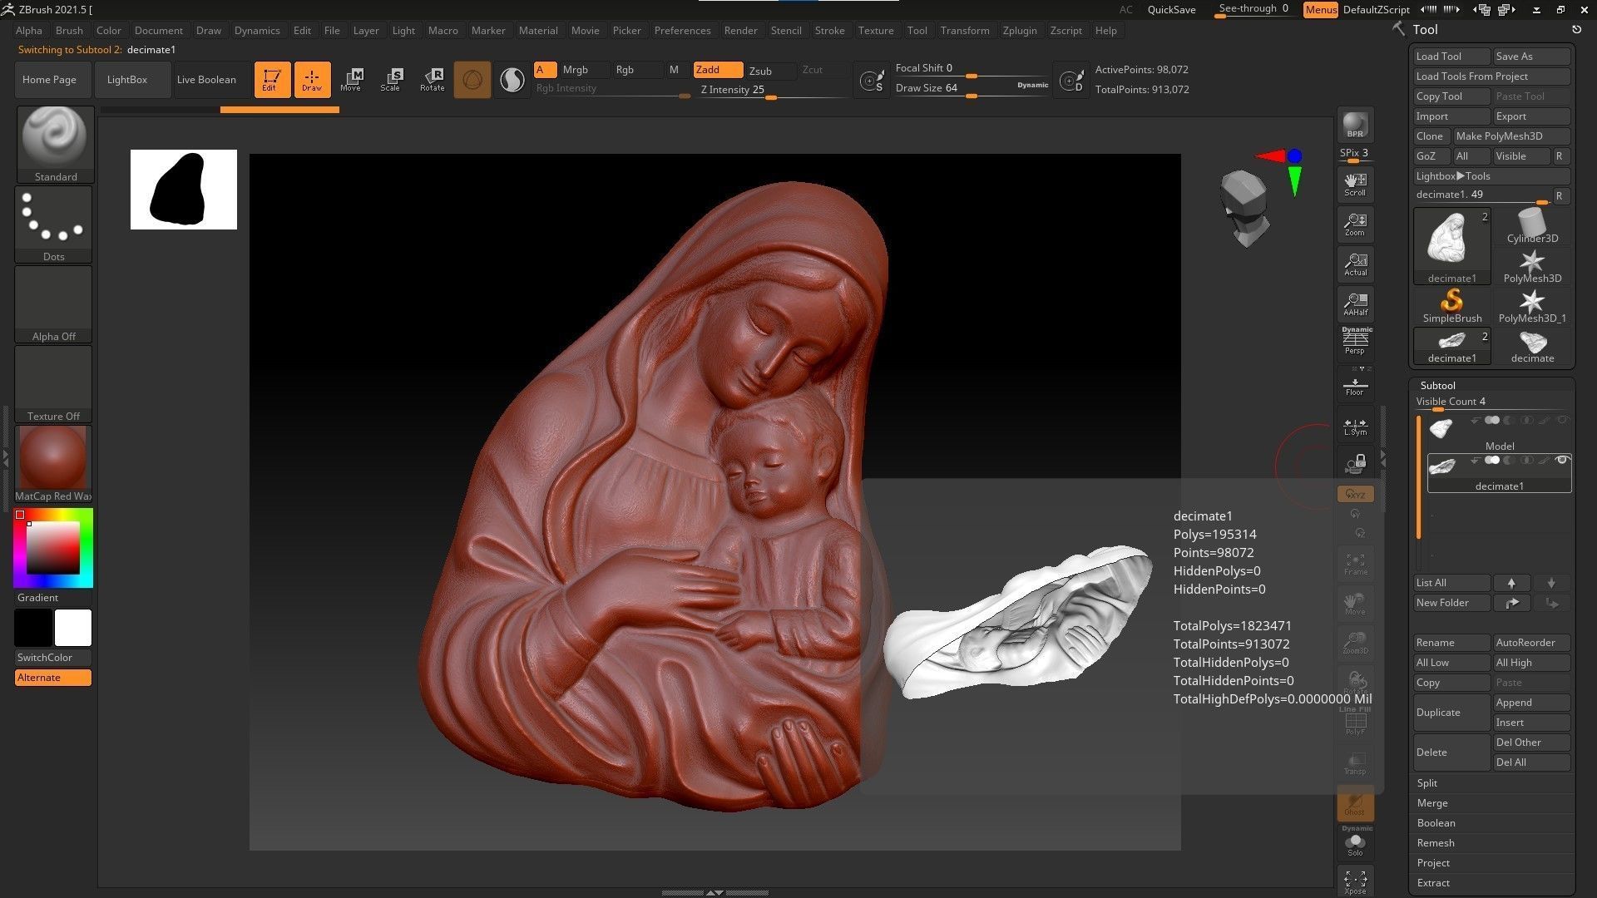The image size is (1597, 898).
Task: Activate the Scale transform icon
Action: pos(391,80)
